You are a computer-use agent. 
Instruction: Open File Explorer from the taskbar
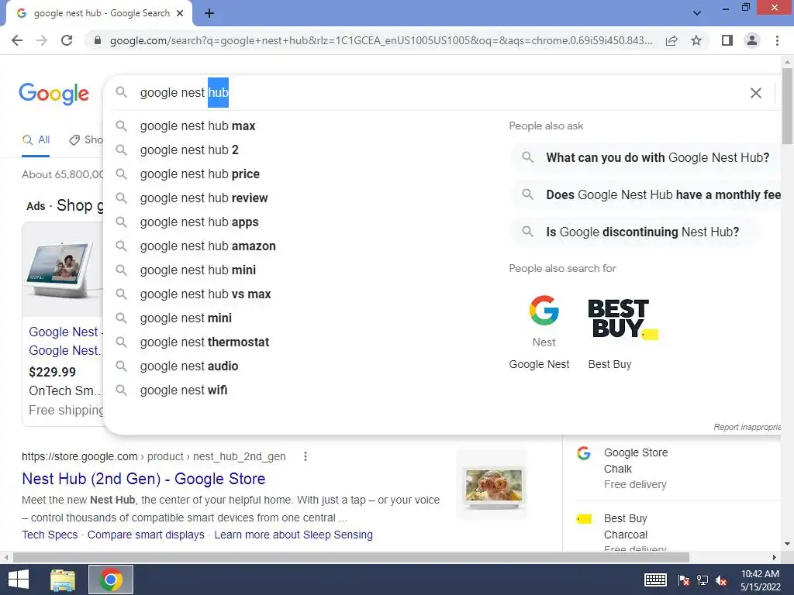62,580
